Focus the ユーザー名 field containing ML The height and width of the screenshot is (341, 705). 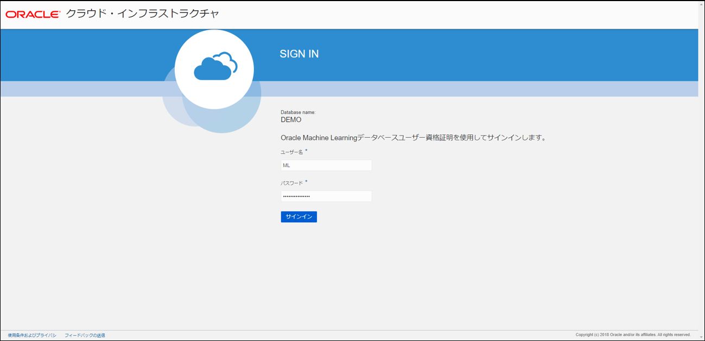pos(326,165)
